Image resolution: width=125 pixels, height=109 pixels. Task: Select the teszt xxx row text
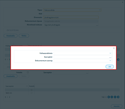pyautogui.click(x=9, y=93)
